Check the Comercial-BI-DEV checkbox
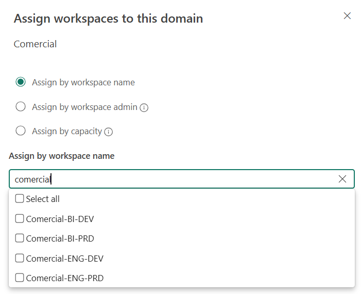 pyautogui.click(x=20, y=219)
